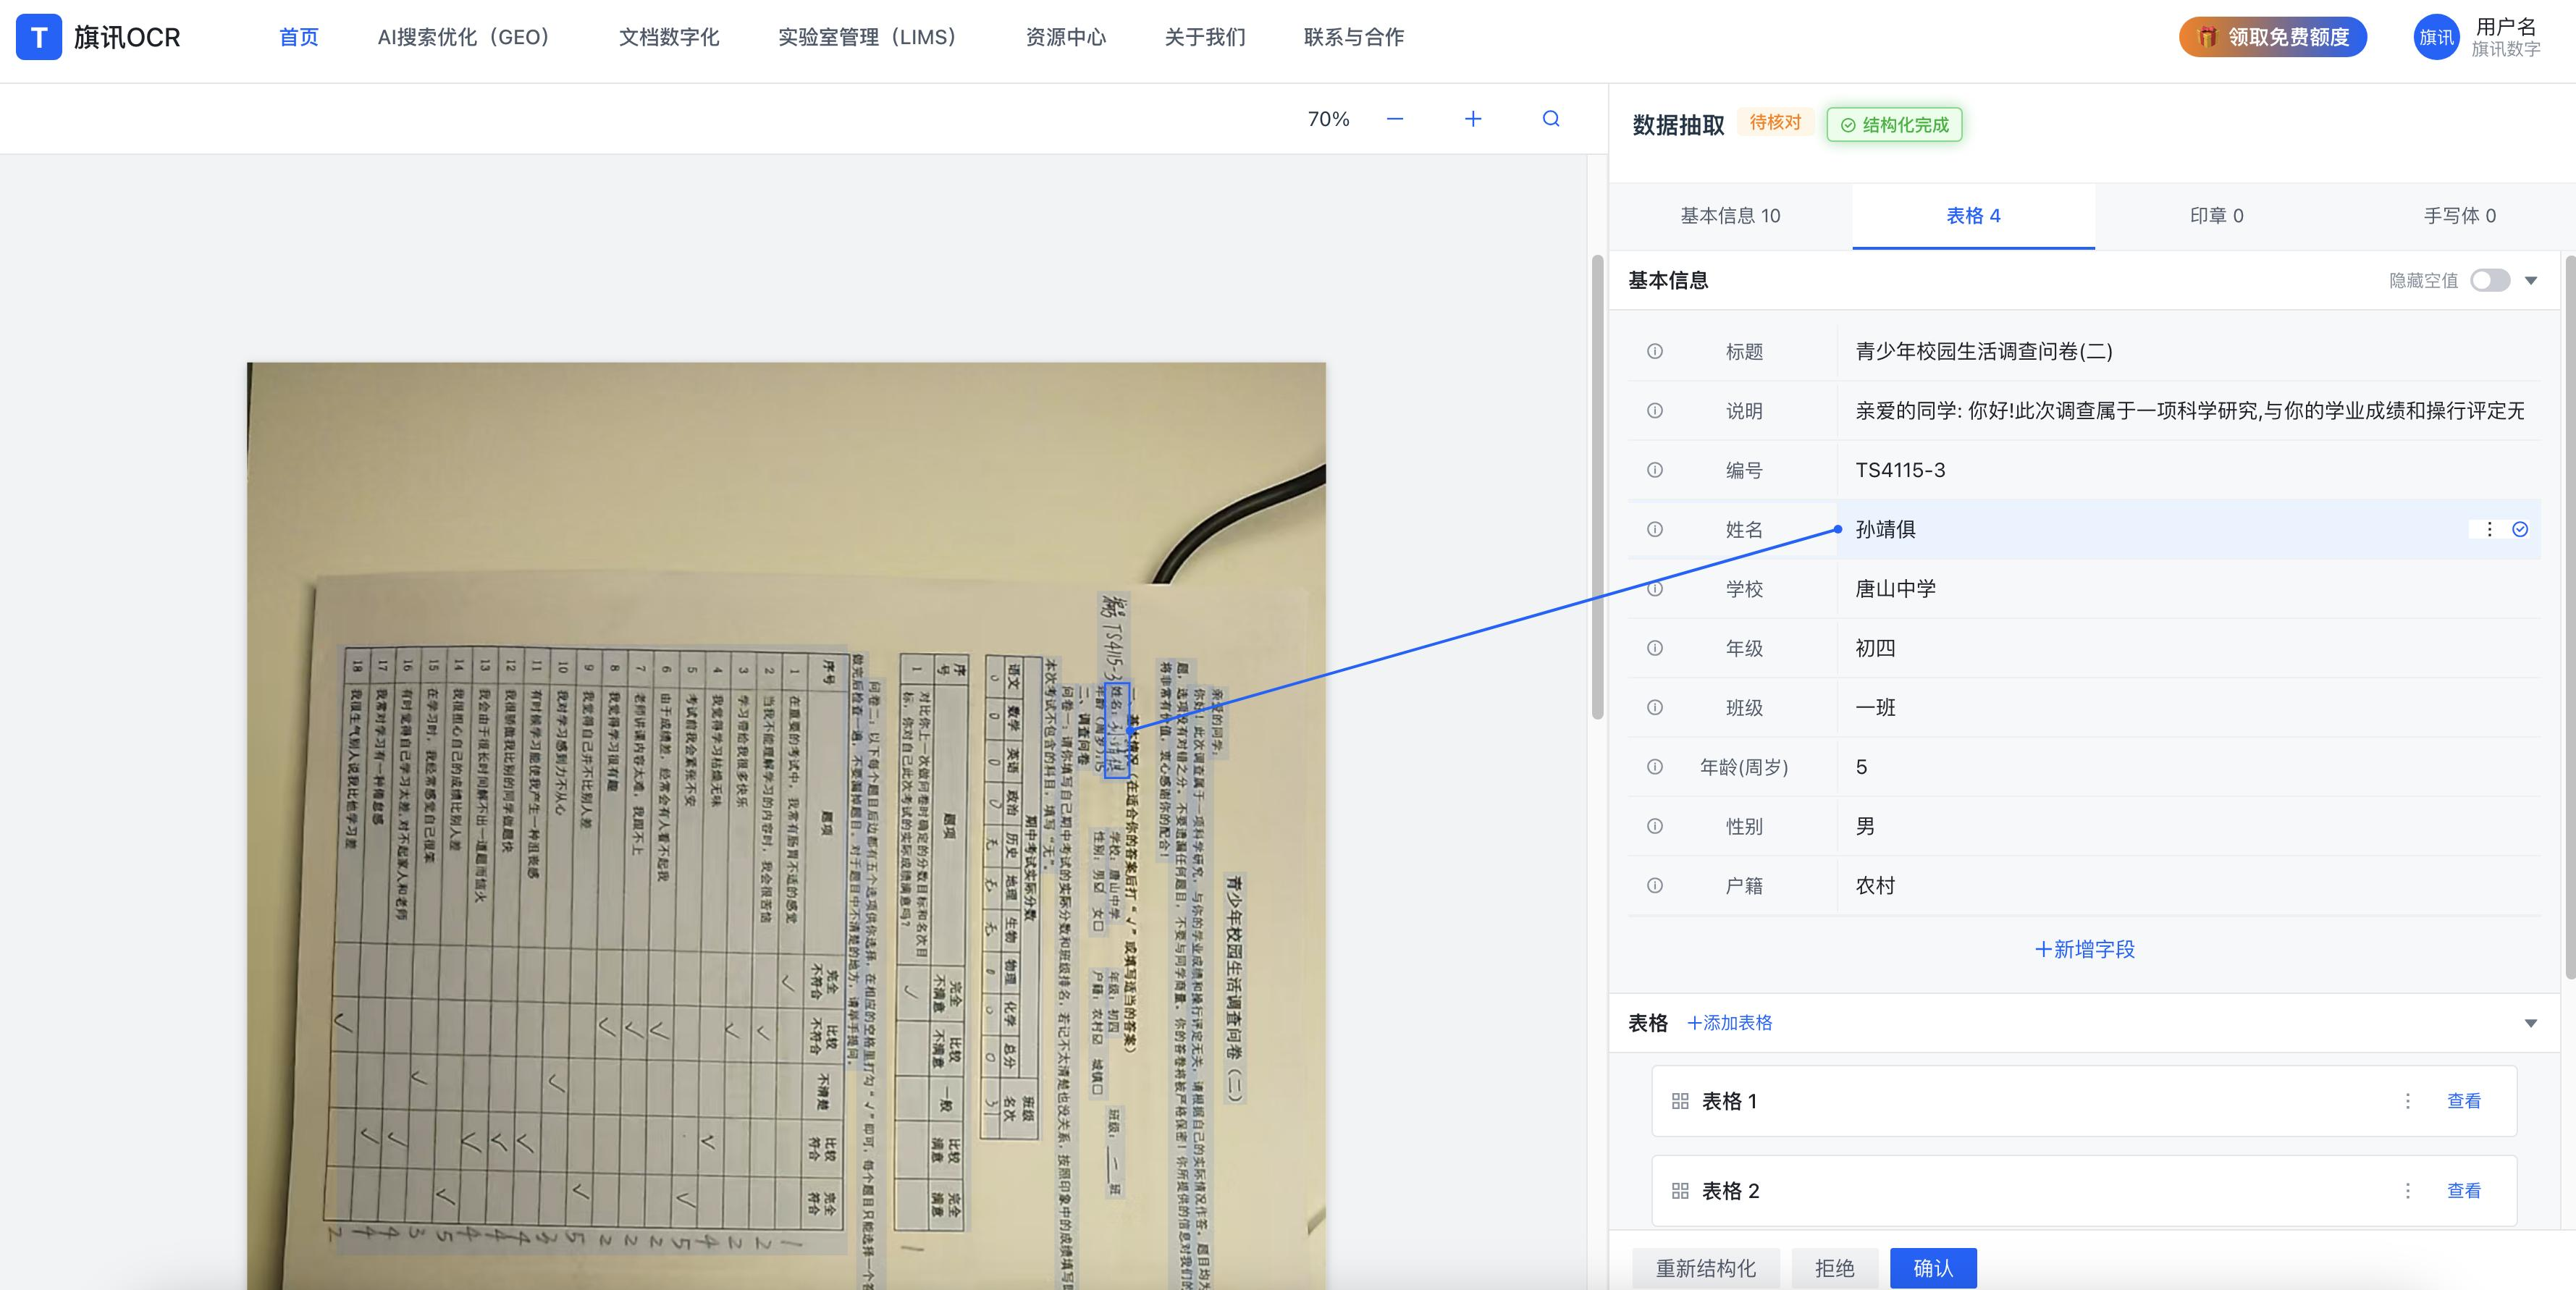Screen dimensions: 2576x1290
Task: Click the 学校 value field 唐山中学
Action: [x=1896, y=589]
